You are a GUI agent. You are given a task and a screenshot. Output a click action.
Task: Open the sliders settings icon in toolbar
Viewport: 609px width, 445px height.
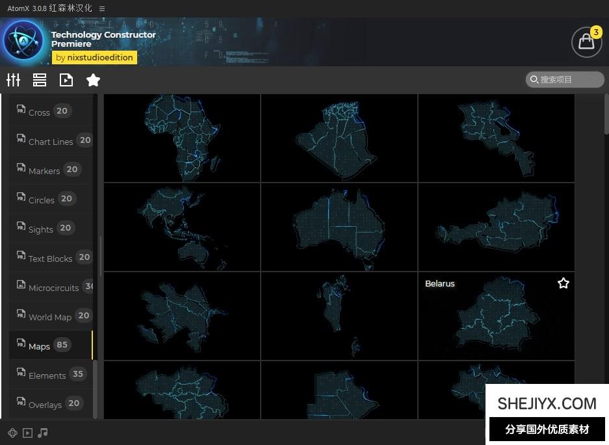click(x=14, y=80)
